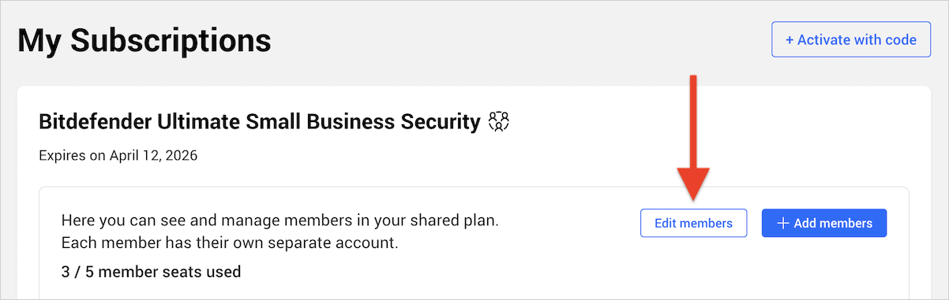Click the 'Small Business Security' part of title
Image resolution: width=949 pixels, height=300 pixels.
[x=362, y=122]
